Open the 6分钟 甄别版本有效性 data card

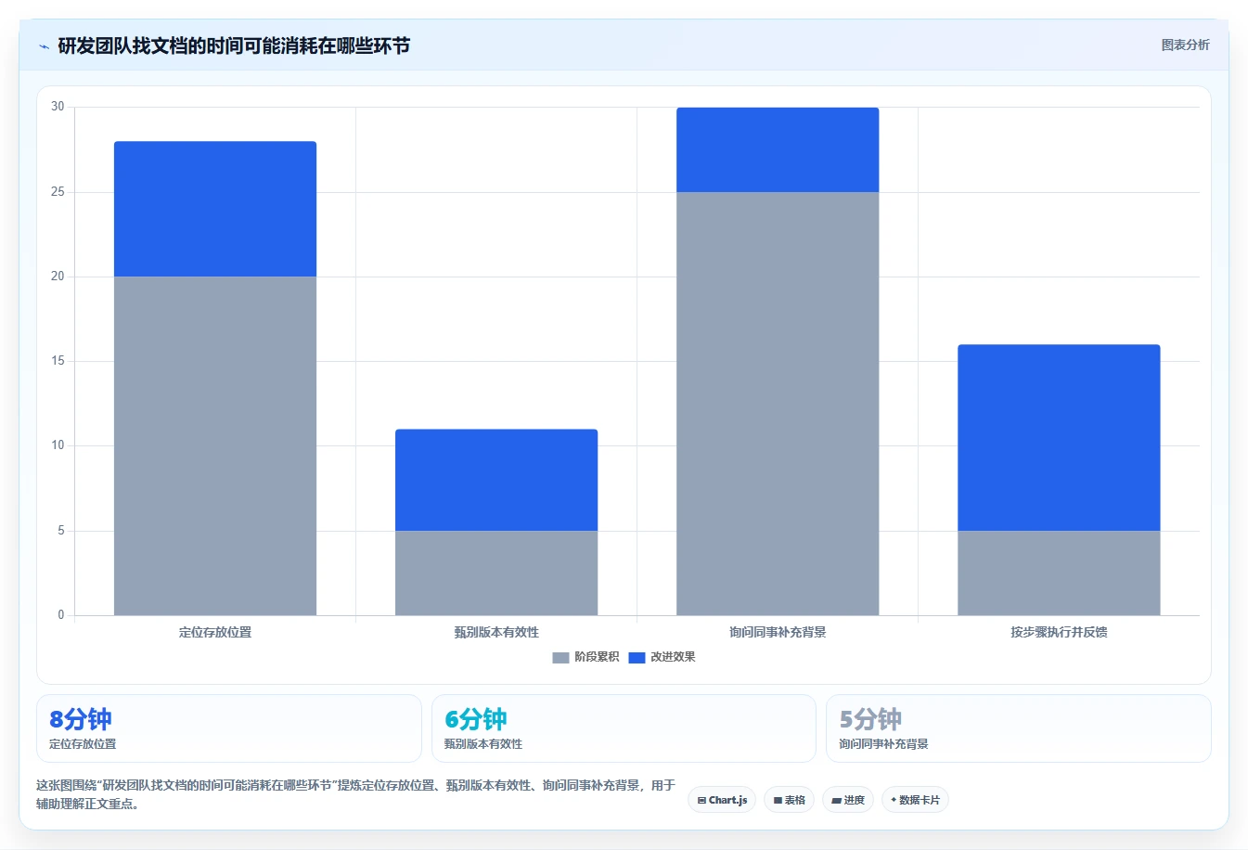click(x=624, y=728)
